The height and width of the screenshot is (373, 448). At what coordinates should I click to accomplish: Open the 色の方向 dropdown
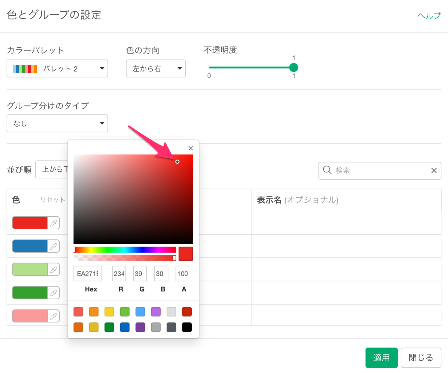156,69
